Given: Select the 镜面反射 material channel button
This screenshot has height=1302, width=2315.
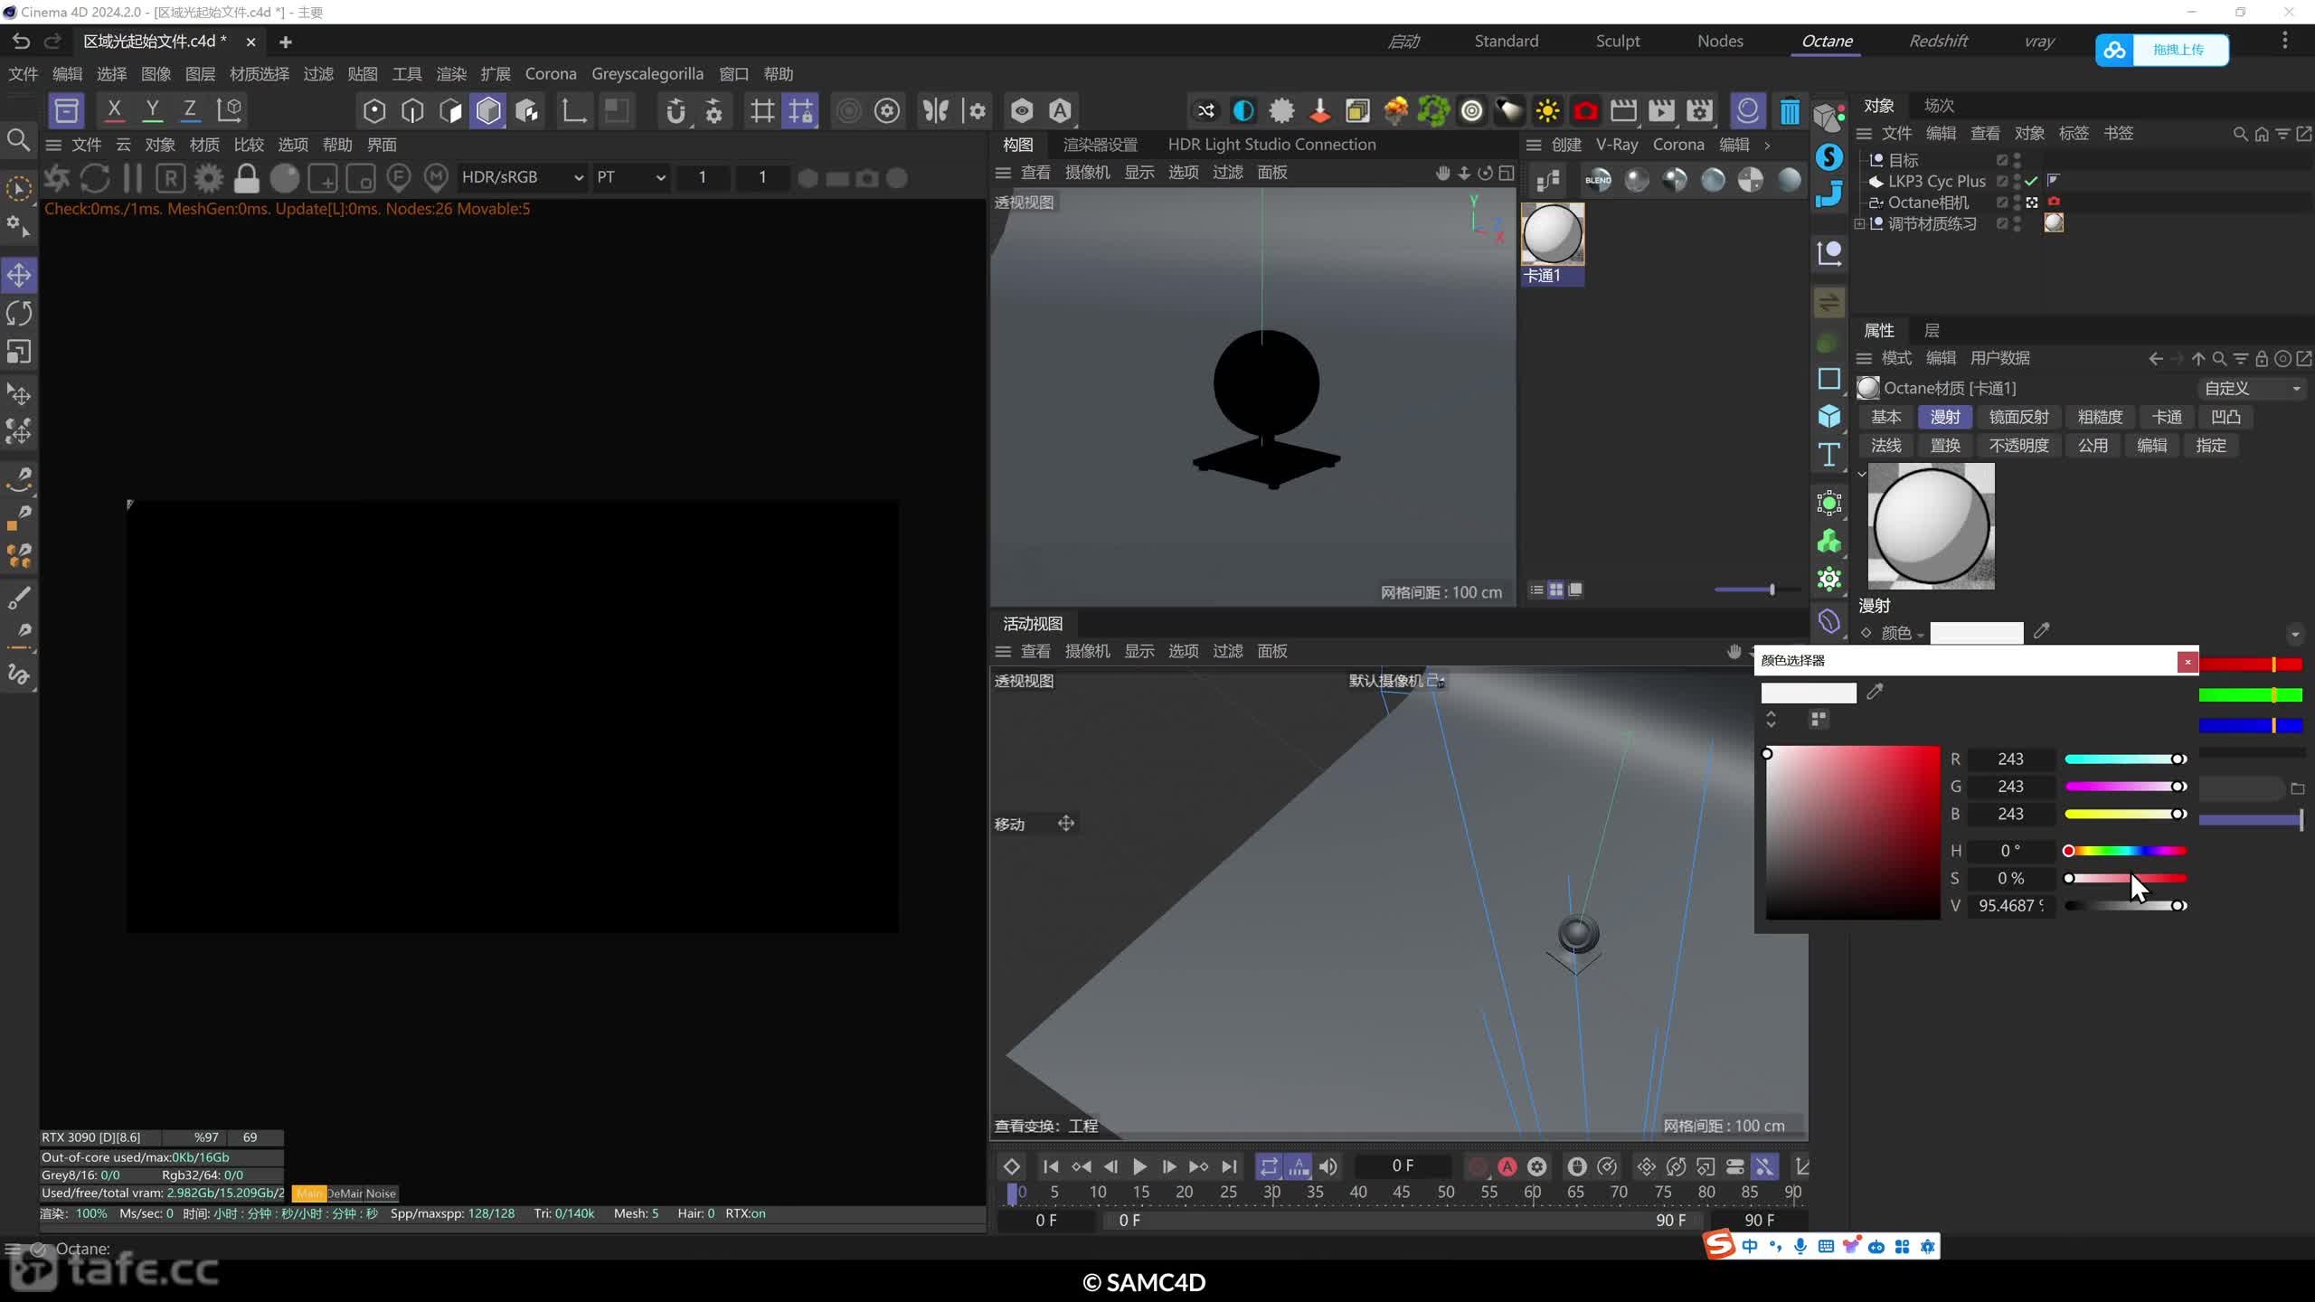Looking at the screenshot, I should point(2018,417).
